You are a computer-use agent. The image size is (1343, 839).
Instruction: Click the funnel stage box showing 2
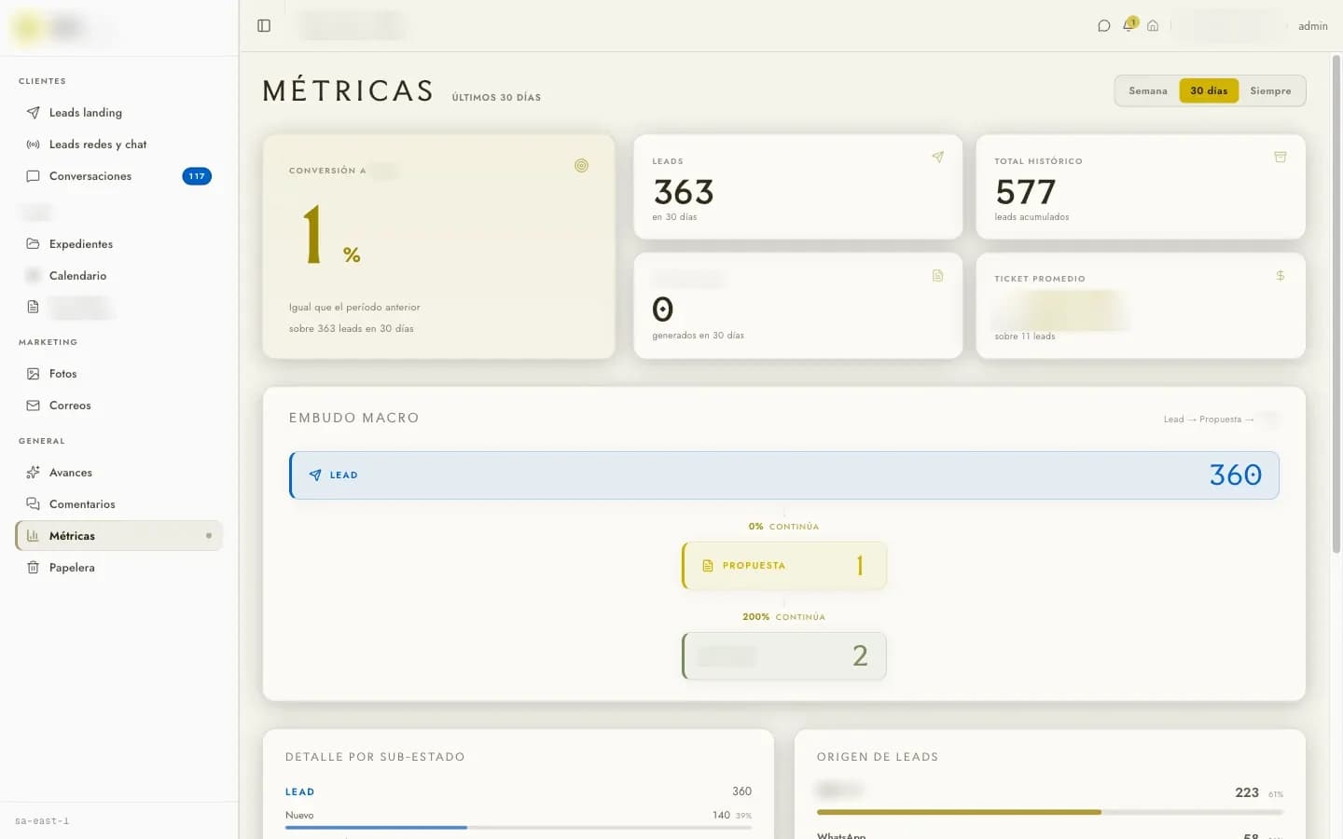pos(783,656)
